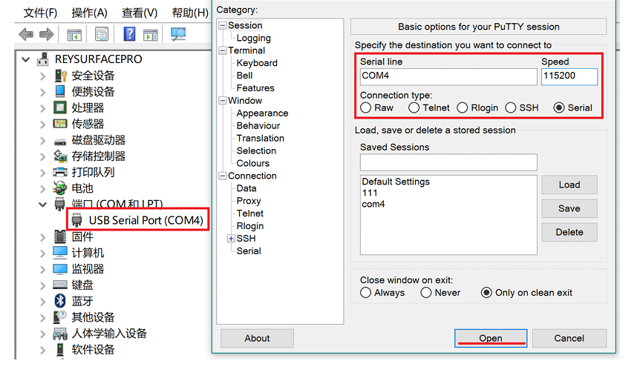Viewport: 640px width, 378px height.
Task: Click the Open button in PuTTY
Action: point(491,339)
